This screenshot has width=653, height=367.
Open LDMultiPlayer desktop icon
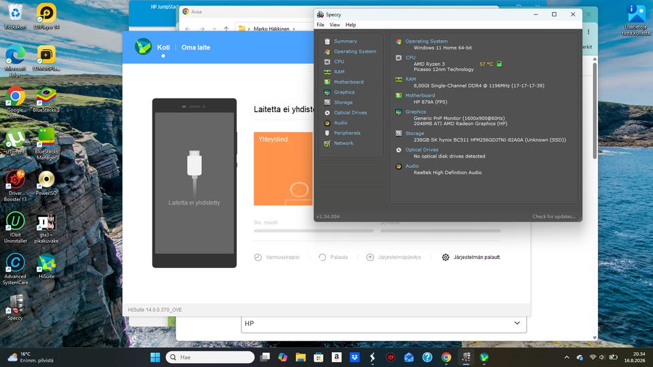(x=46, y=58)
